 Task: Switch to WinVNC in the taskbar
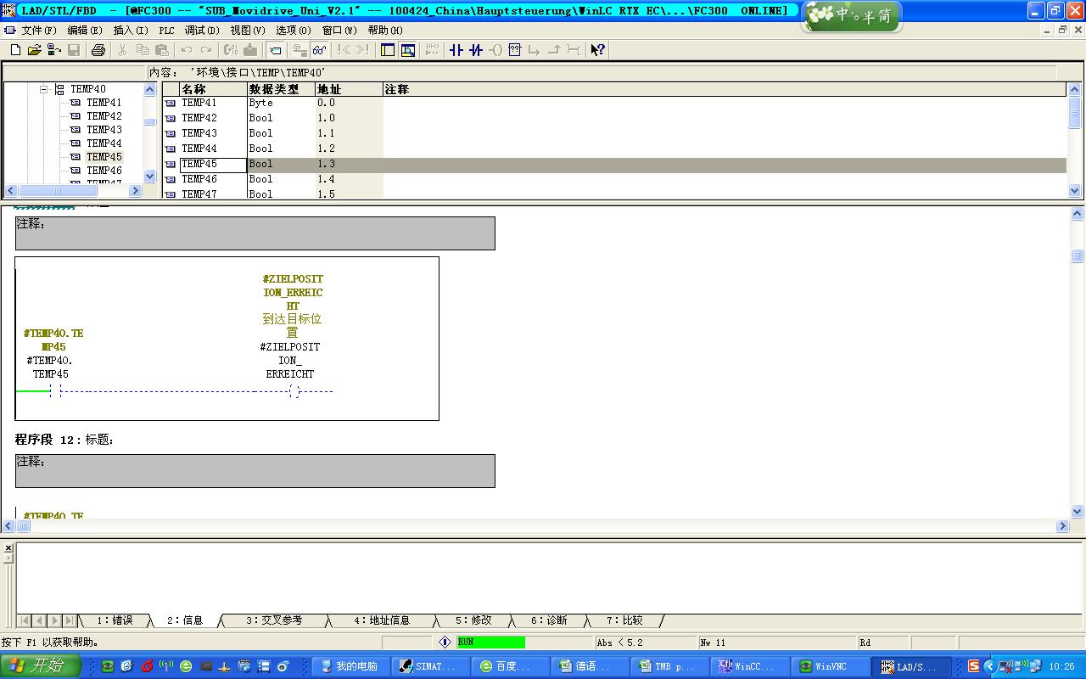[x=830, y=666]
